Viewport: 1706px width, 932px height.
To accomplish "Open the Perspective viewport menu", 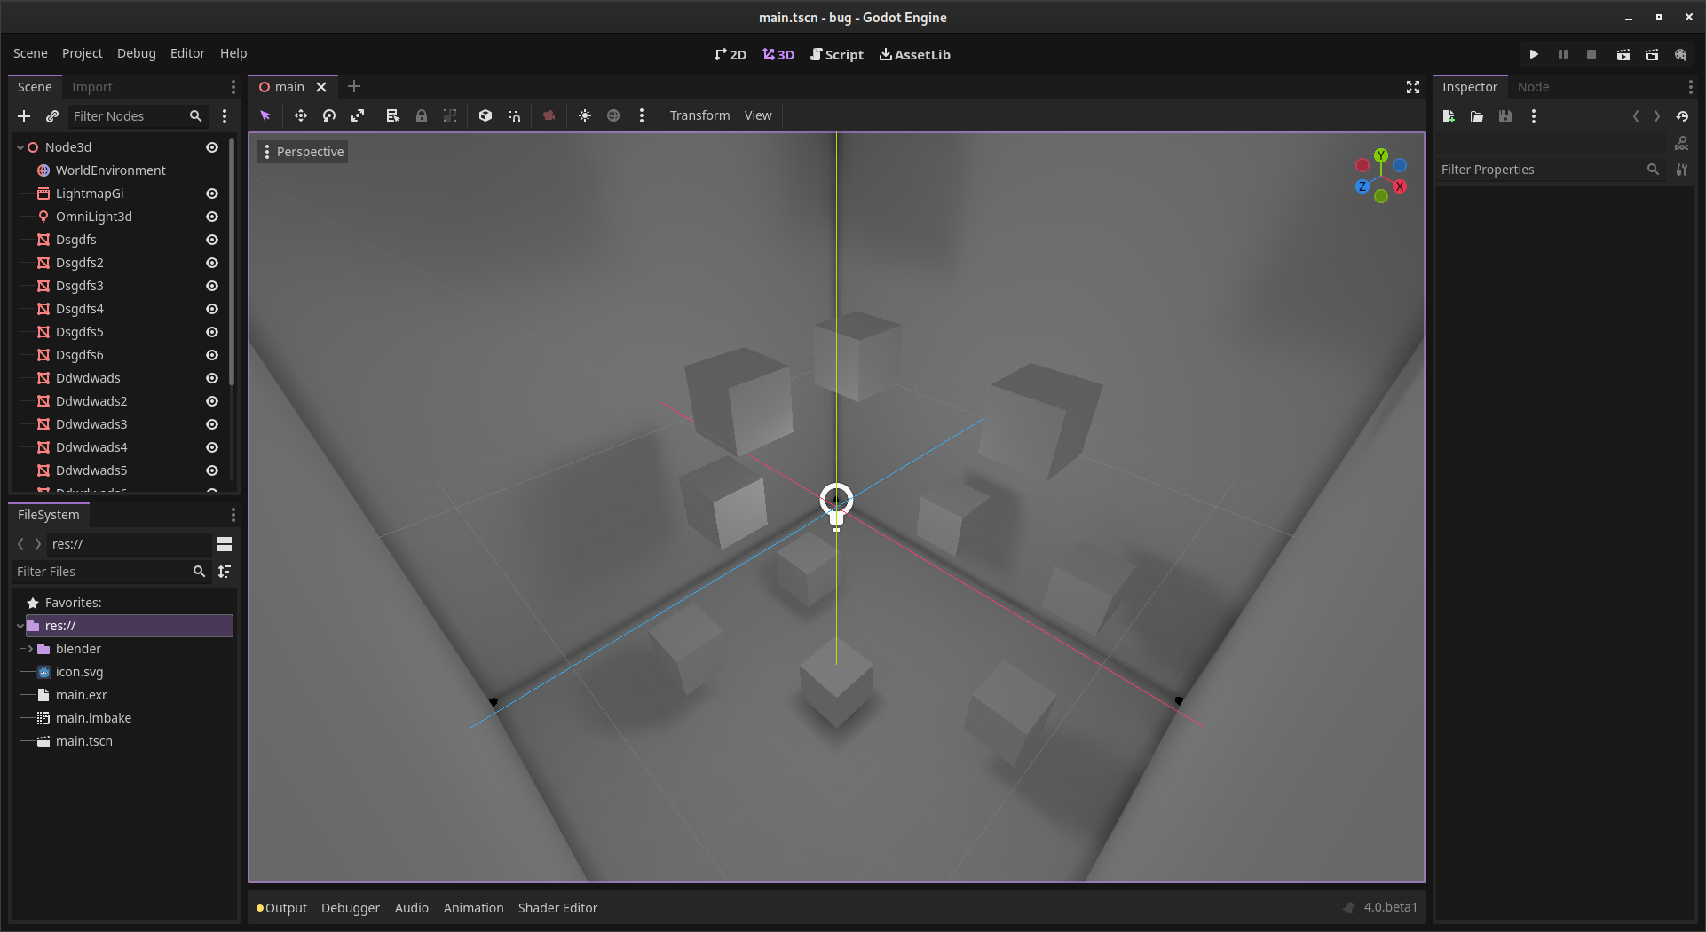I will click(303, 151).
